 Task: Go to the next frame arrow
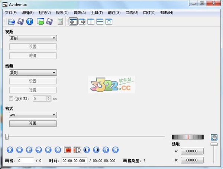[39, 150]
